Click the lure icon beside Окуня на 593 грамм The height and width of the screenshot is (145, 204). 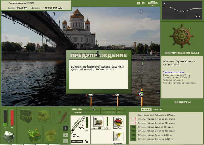(x=133, y=119)
